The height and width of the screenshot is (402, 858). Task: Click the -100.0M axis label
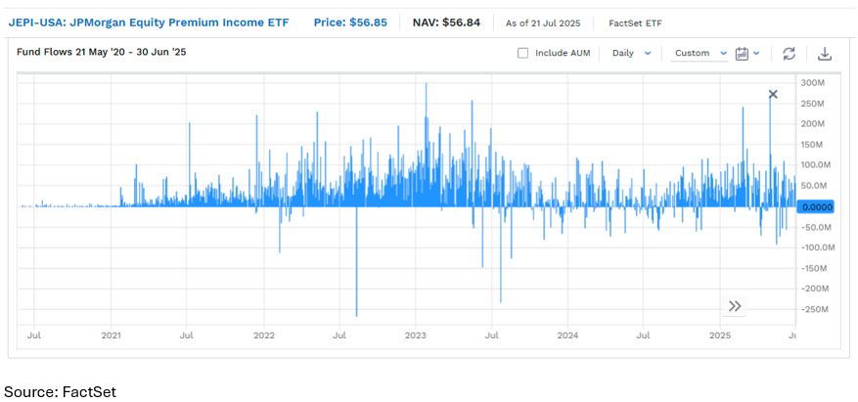coord(816,247)
